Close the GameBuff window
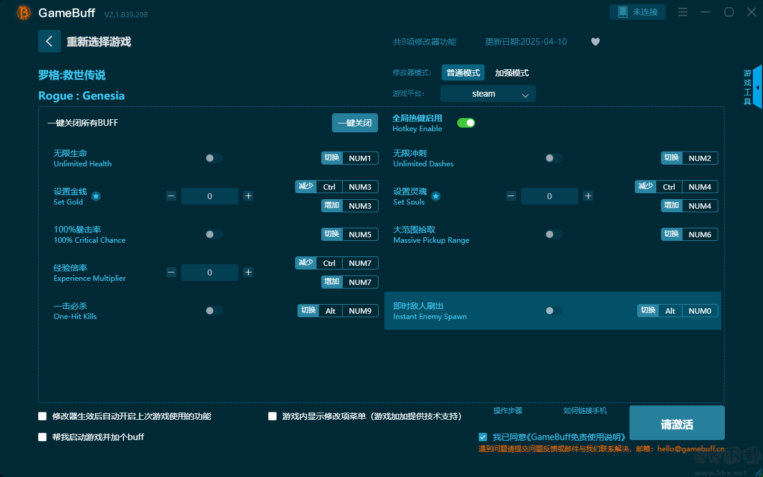The height and width of the screenshot is (477, 763). click(751, 13)
